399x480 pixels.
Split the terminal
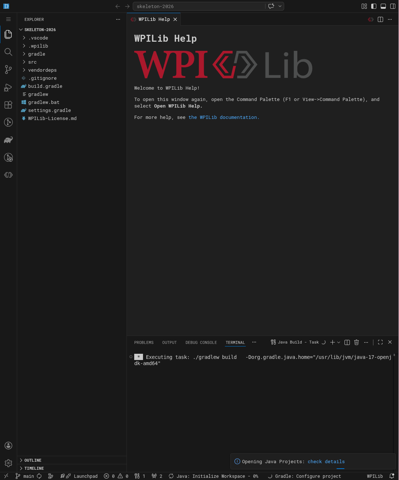click(x=347, y=342)
